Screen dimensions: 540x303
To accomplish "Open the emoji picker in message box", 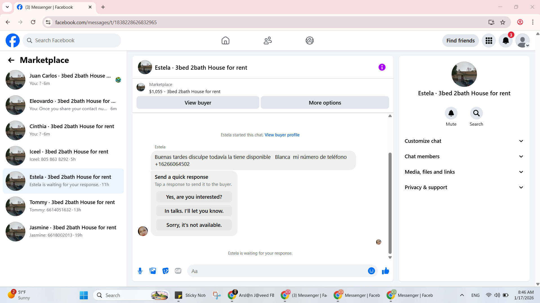I will click(371, 271).
